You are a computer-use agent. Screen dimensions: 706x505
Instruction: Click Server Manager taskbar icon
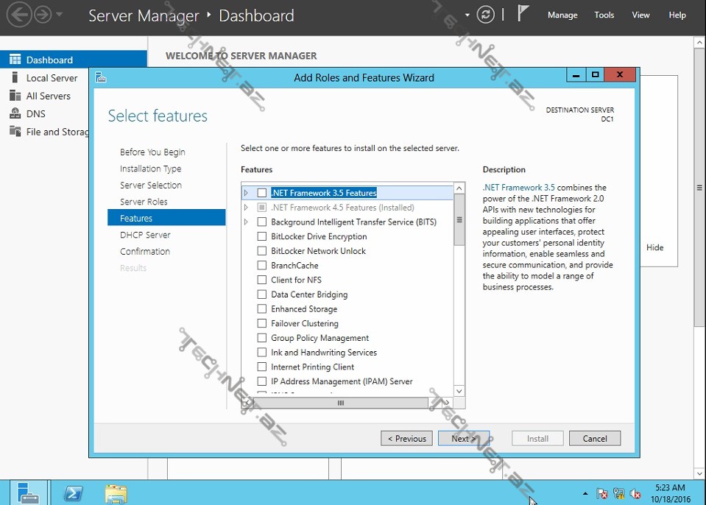pos(29,493)
